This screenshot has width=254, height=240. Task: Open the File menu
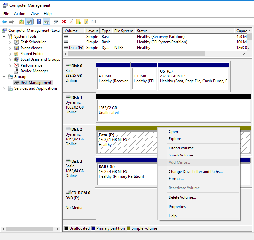point(6,14)
